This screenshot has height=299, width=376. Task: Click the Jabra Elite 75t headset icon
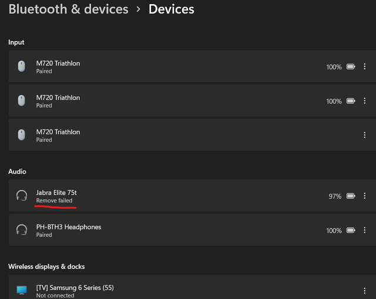pyautogui.click(x=22, y=196)
